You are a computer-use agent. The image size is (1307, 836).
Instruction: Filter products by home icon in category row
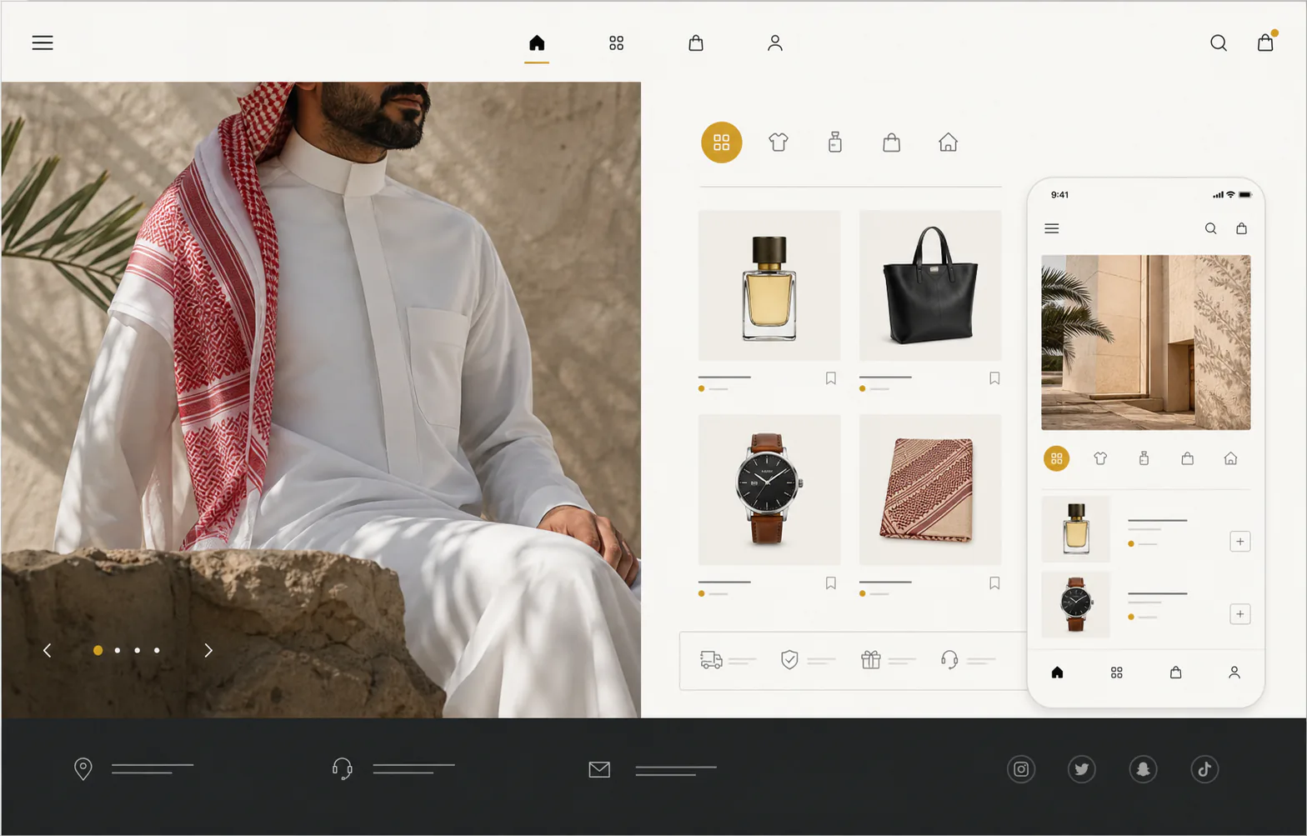pos(949,143)
